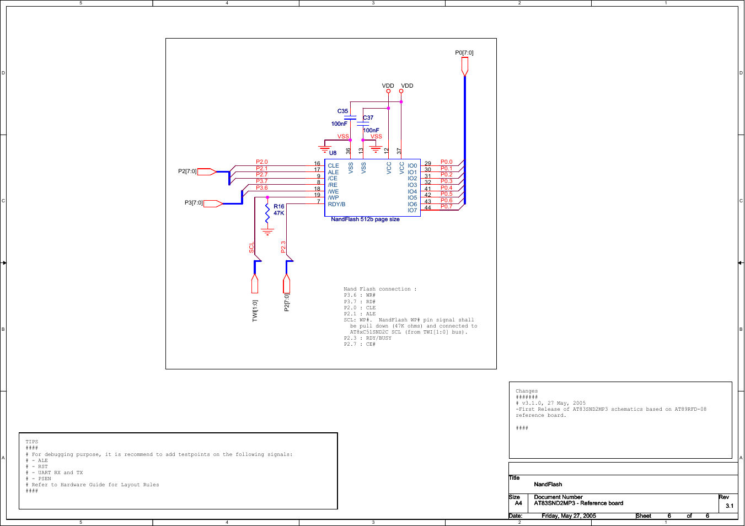Click resistor R16 zigzag symbol
This screenshot has height=526, width=745.
(x=267, y=213)
